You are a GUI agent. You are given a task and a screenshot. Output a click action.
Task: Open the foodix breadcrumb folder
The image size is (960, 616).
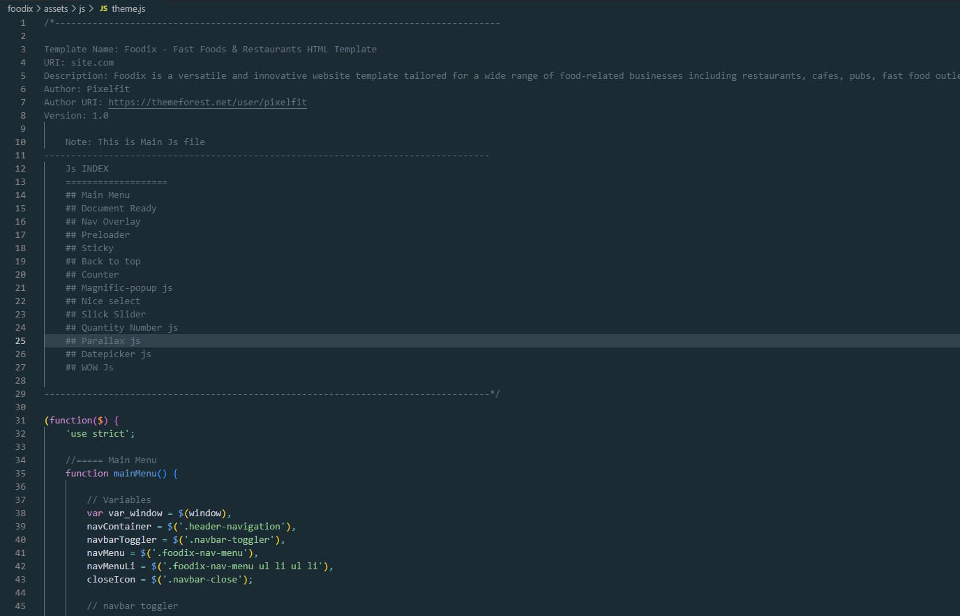(x=20, y=9)
